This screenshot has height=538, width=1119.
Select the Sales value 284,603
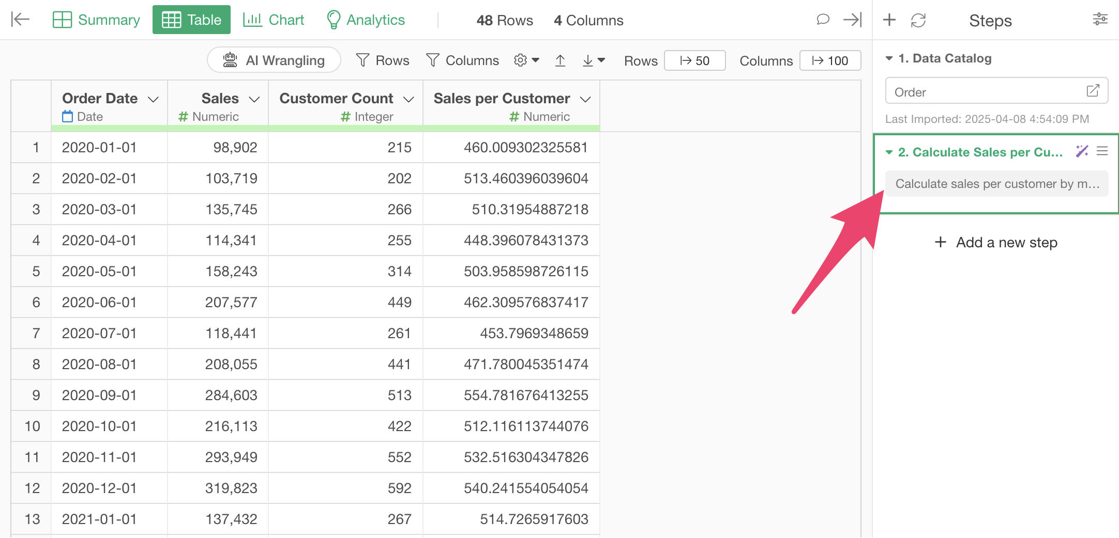click(218, 395)
